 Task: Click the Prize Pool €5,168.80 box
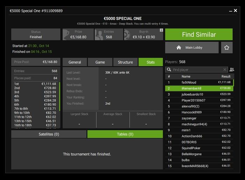[36, 62]
